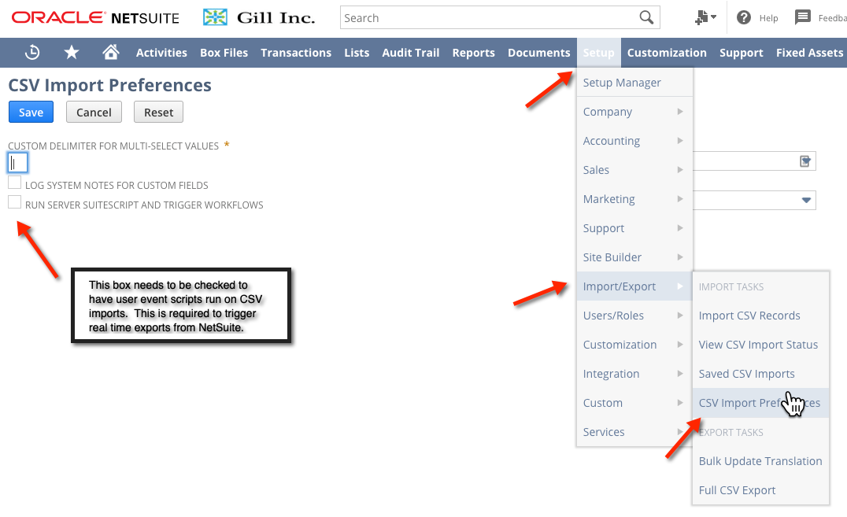Click the Save button
This screenshot has width=847, height=517.
click(31, 112)
